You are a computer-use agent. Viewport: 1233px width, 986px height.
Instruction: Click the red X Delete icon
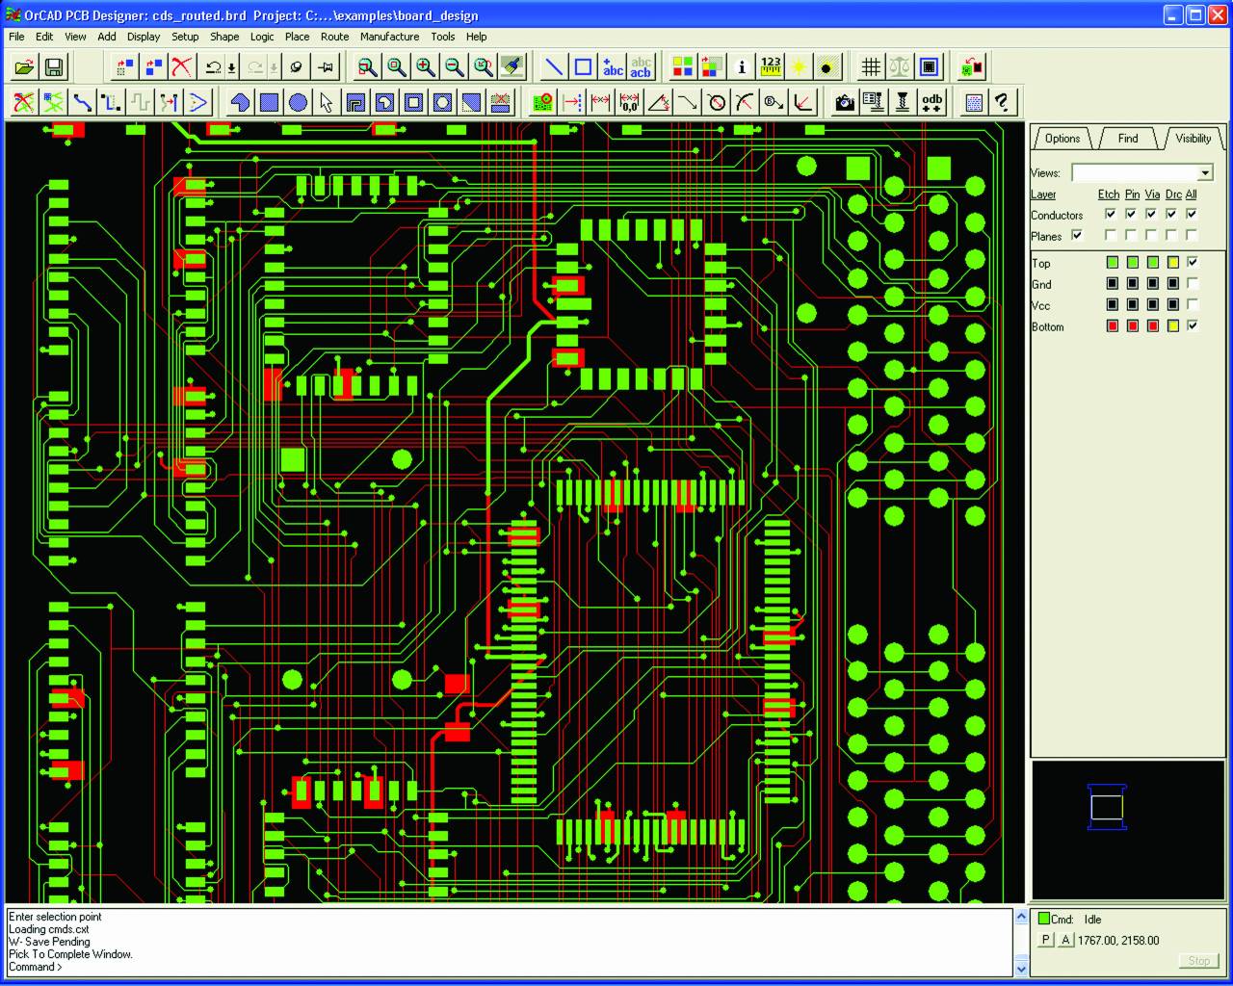182,66
